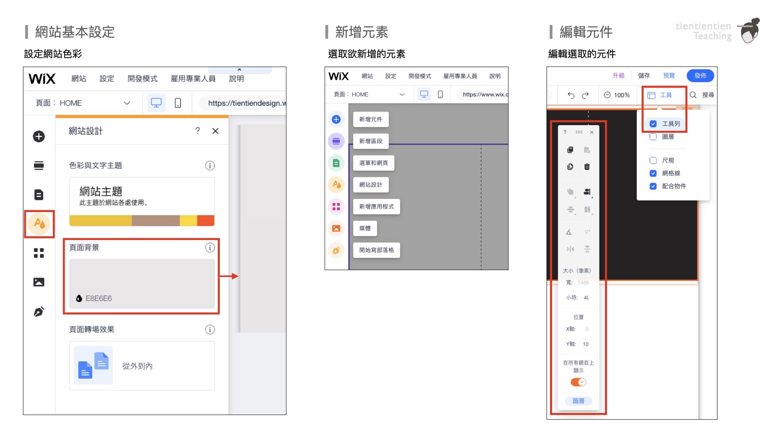The height and width of the screenshot is (436, 776).
Task: Click the redo arrow in top toolbar
Action: pyautogui.click(x=585, y=95)
